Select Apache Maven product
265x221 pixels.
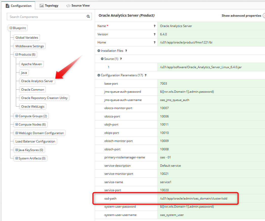click(x=31, y=64)
